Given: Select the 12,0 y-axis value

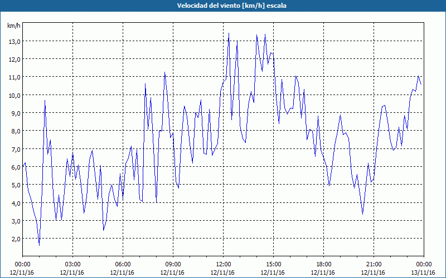Looking at the screenshot, I should (x=14, y=59).
